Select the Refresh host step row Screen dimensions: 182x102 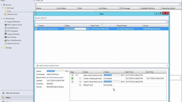point(118,85)
